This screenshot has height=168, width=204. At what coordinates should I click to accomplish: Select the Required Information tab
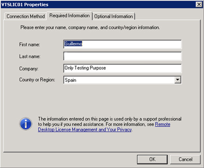(x=69, y=16)
